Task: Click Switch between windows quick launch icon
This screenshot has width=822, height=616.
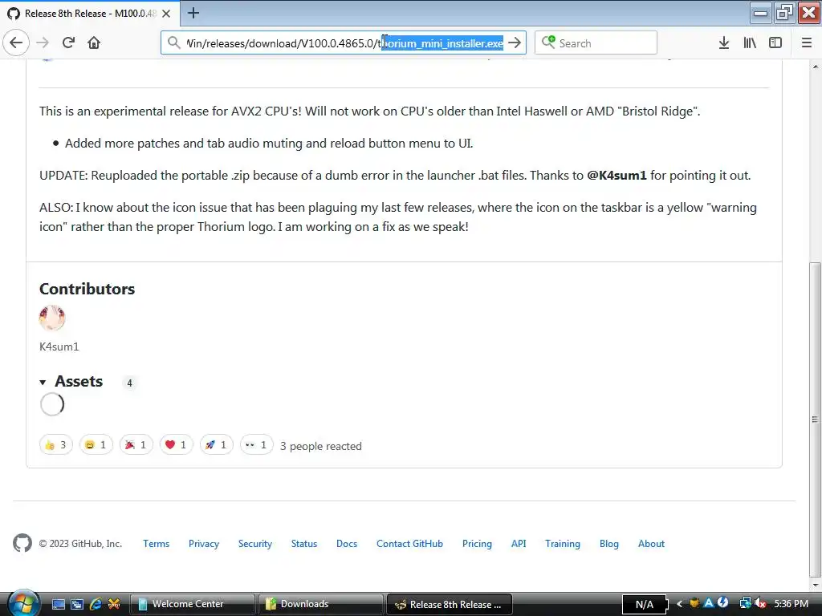Action: click(x=77, y=605)
